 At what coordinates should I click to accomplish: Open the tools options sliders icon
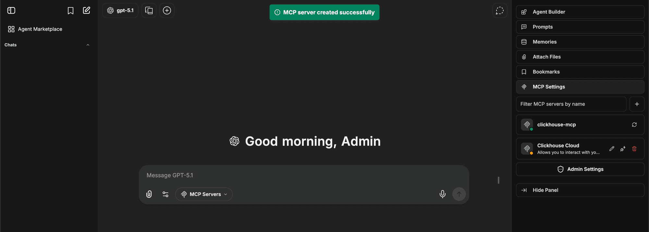(x=165, y=194)
